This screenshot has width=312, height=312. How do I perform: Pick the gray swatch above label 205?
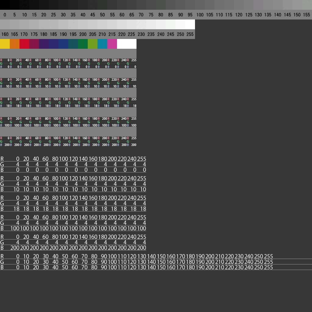93,24
